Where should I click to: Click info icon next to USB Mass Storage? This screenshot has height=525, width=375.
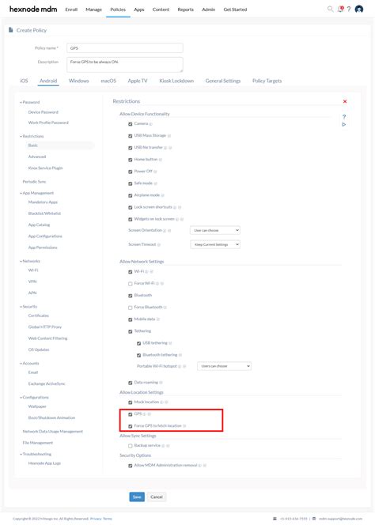click(169, 136)
